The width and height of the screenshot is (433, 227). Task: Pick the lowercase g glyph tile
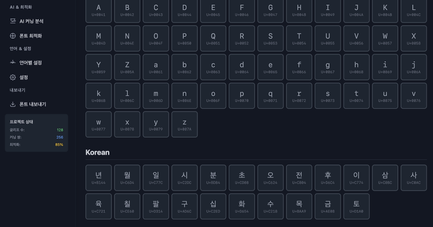coord(328,67)
